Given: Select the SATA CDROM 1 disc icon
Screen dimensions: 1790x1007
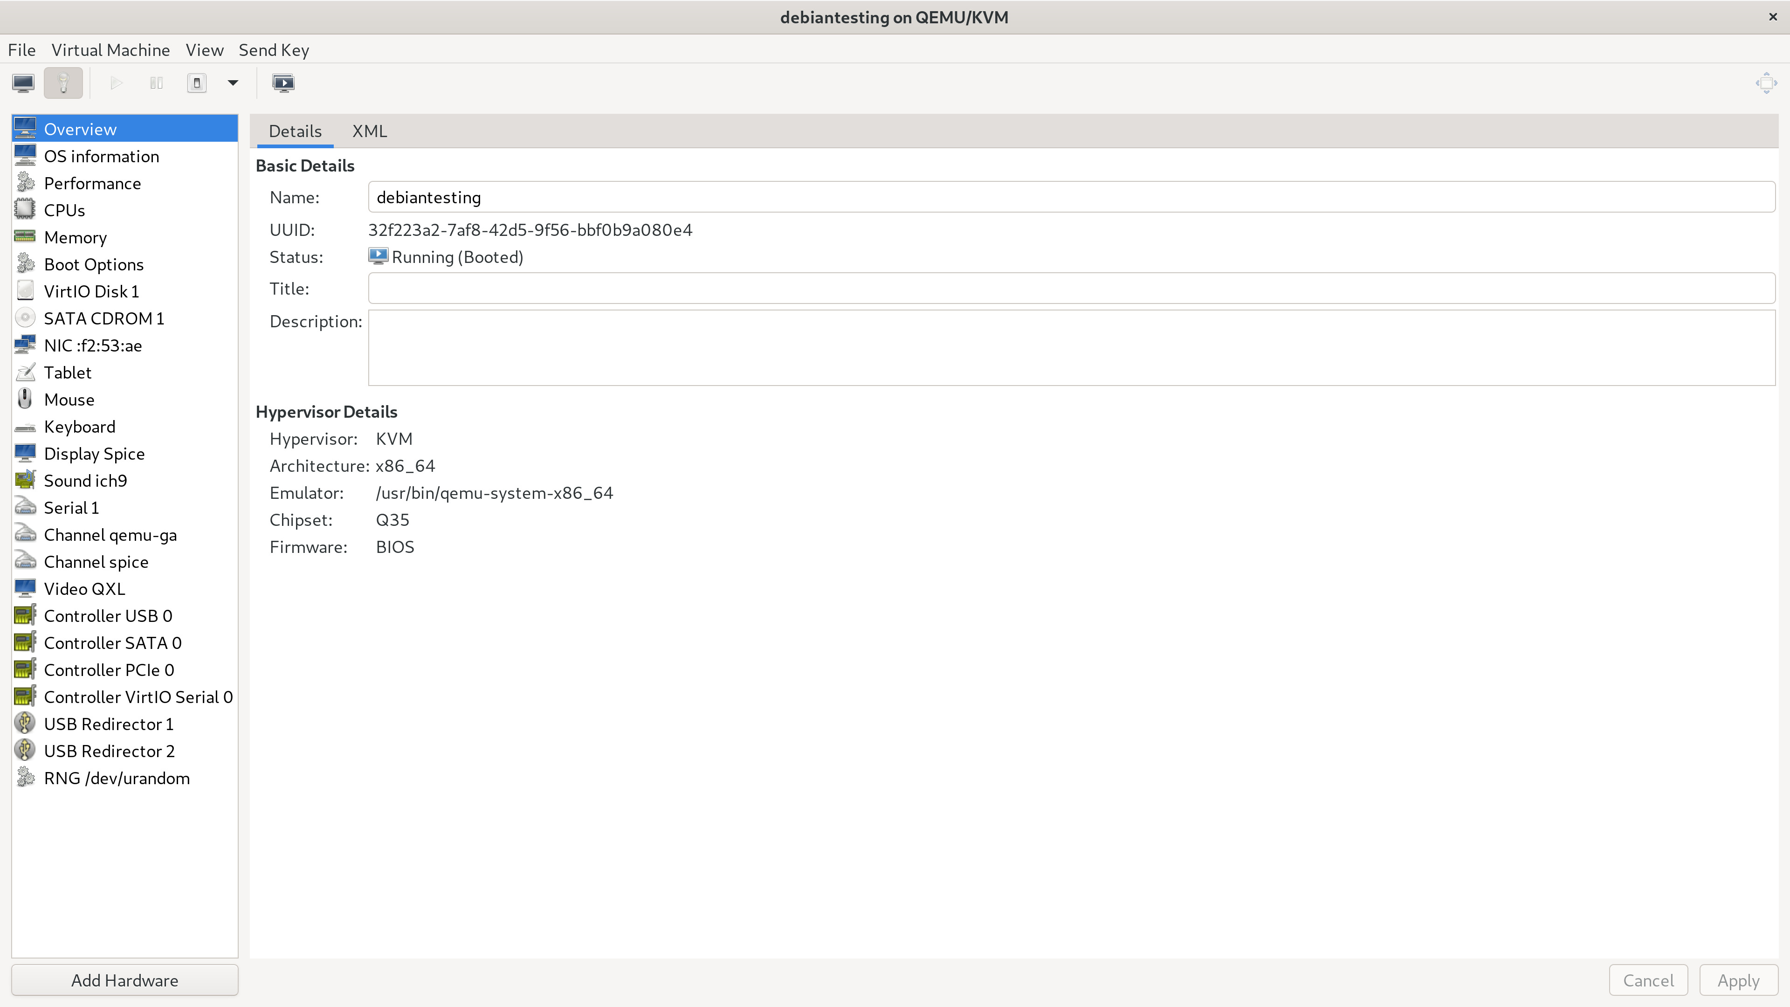Looking at the screenshot, I should 25,318.
